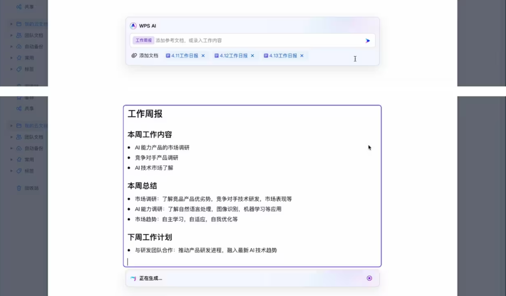
Task: Expand 常用 arrow beside the generated report
Action: click(x=11, y=160)
